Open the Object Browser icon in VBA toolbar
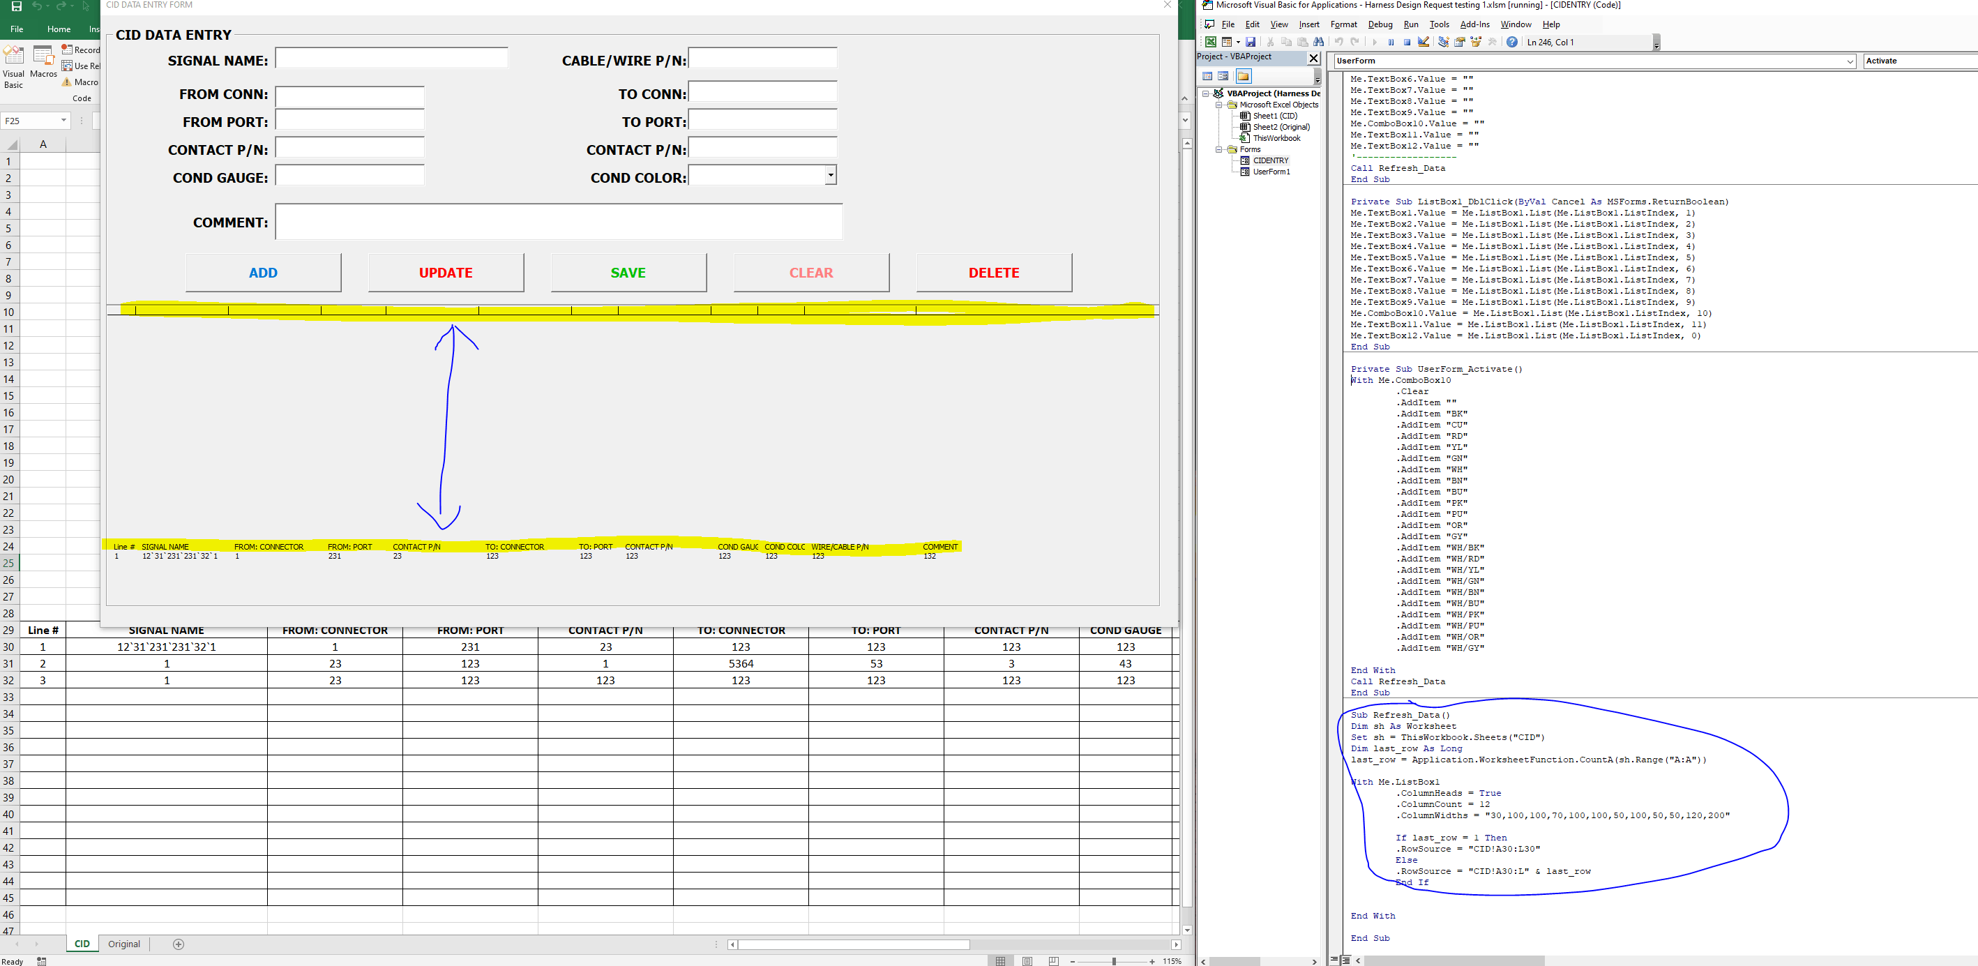This screenshot has width=1978, height=966. pyautogui.click(x=1476, y=43)
